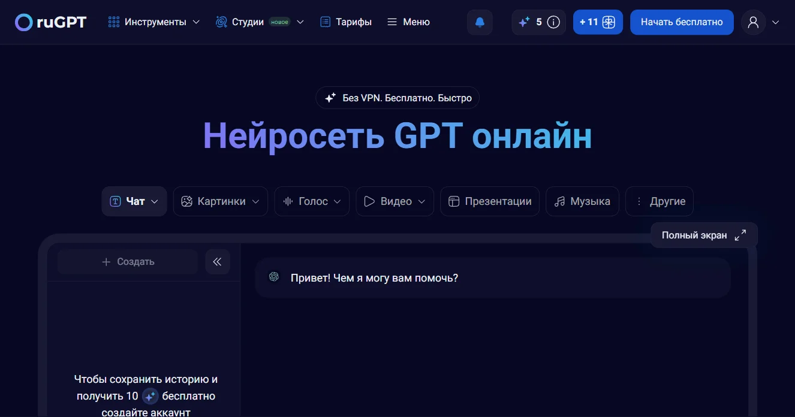795x417 pixels.
Task: Expand the profile dropdown chevron
Action: click(776, 22)
